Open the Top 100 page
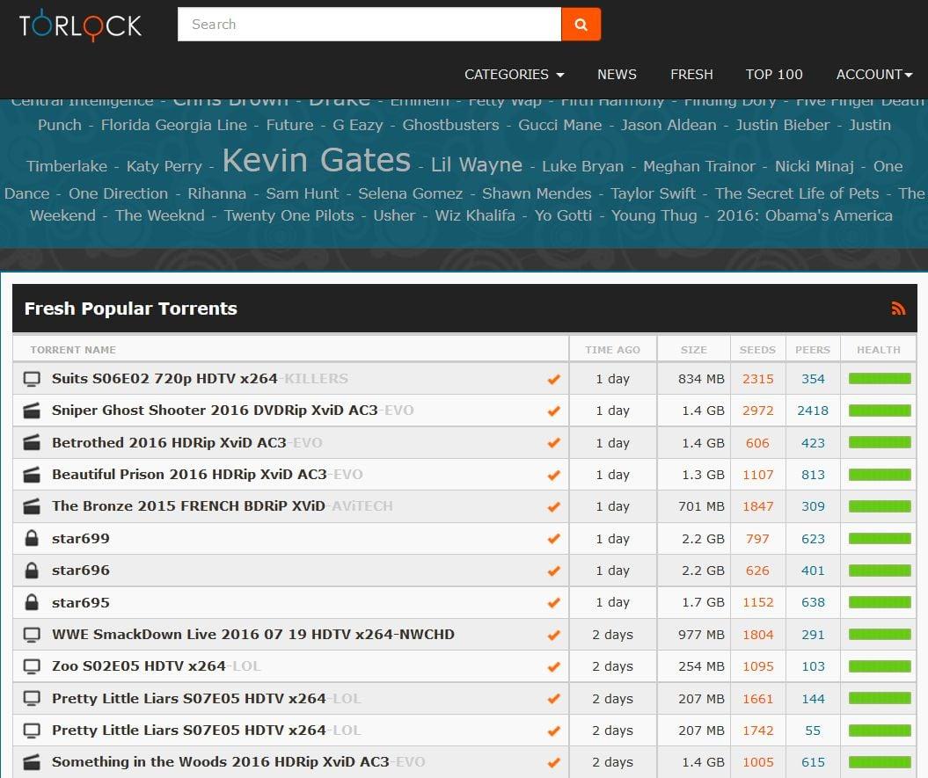This screenshot has height=778, width=928. click(x=773, y=75)
